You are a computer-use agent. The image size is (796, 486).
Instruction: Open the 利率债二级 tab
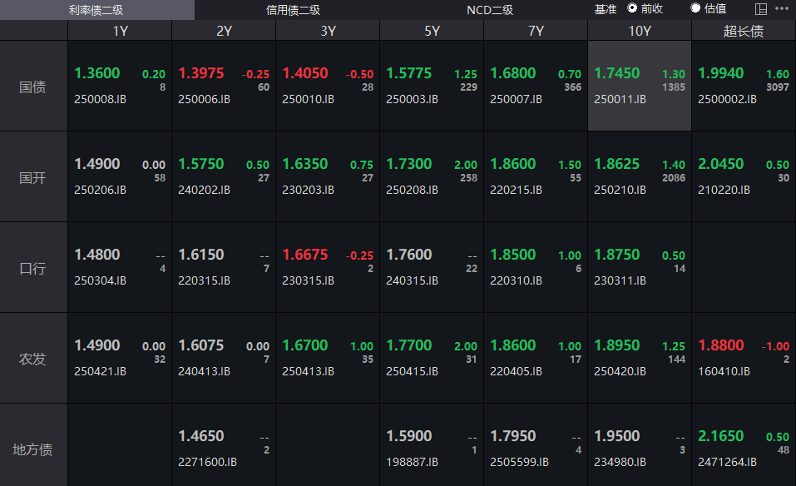(96, 10)
